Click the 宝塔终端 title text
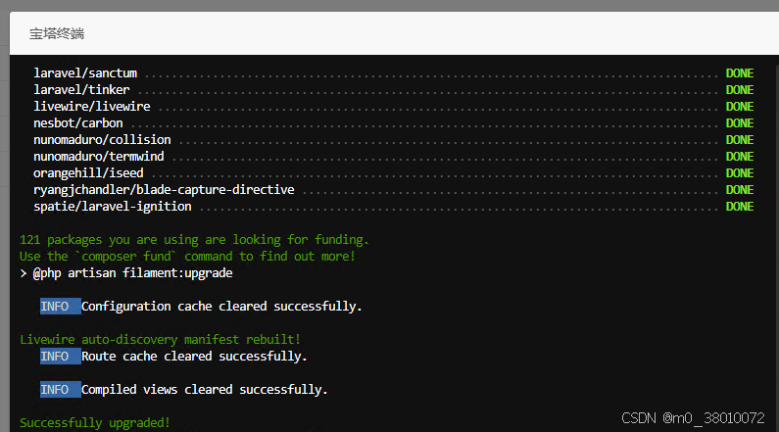 point(57,33)
